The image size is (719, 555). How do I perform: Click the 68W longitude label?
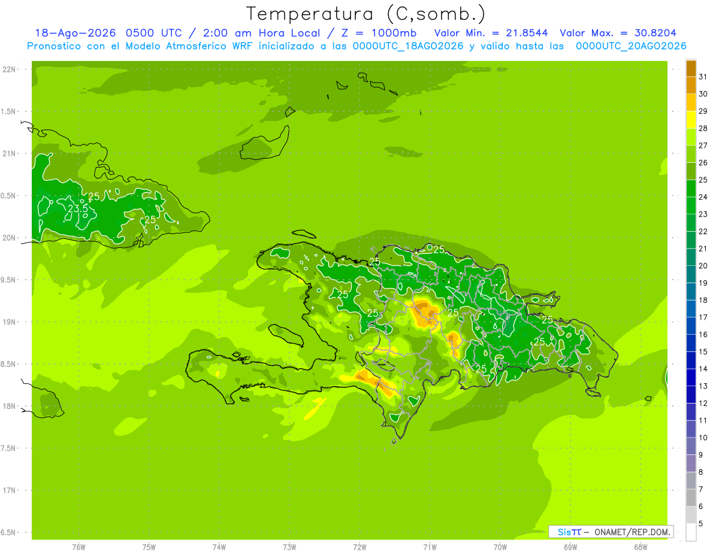click(641, 547)
